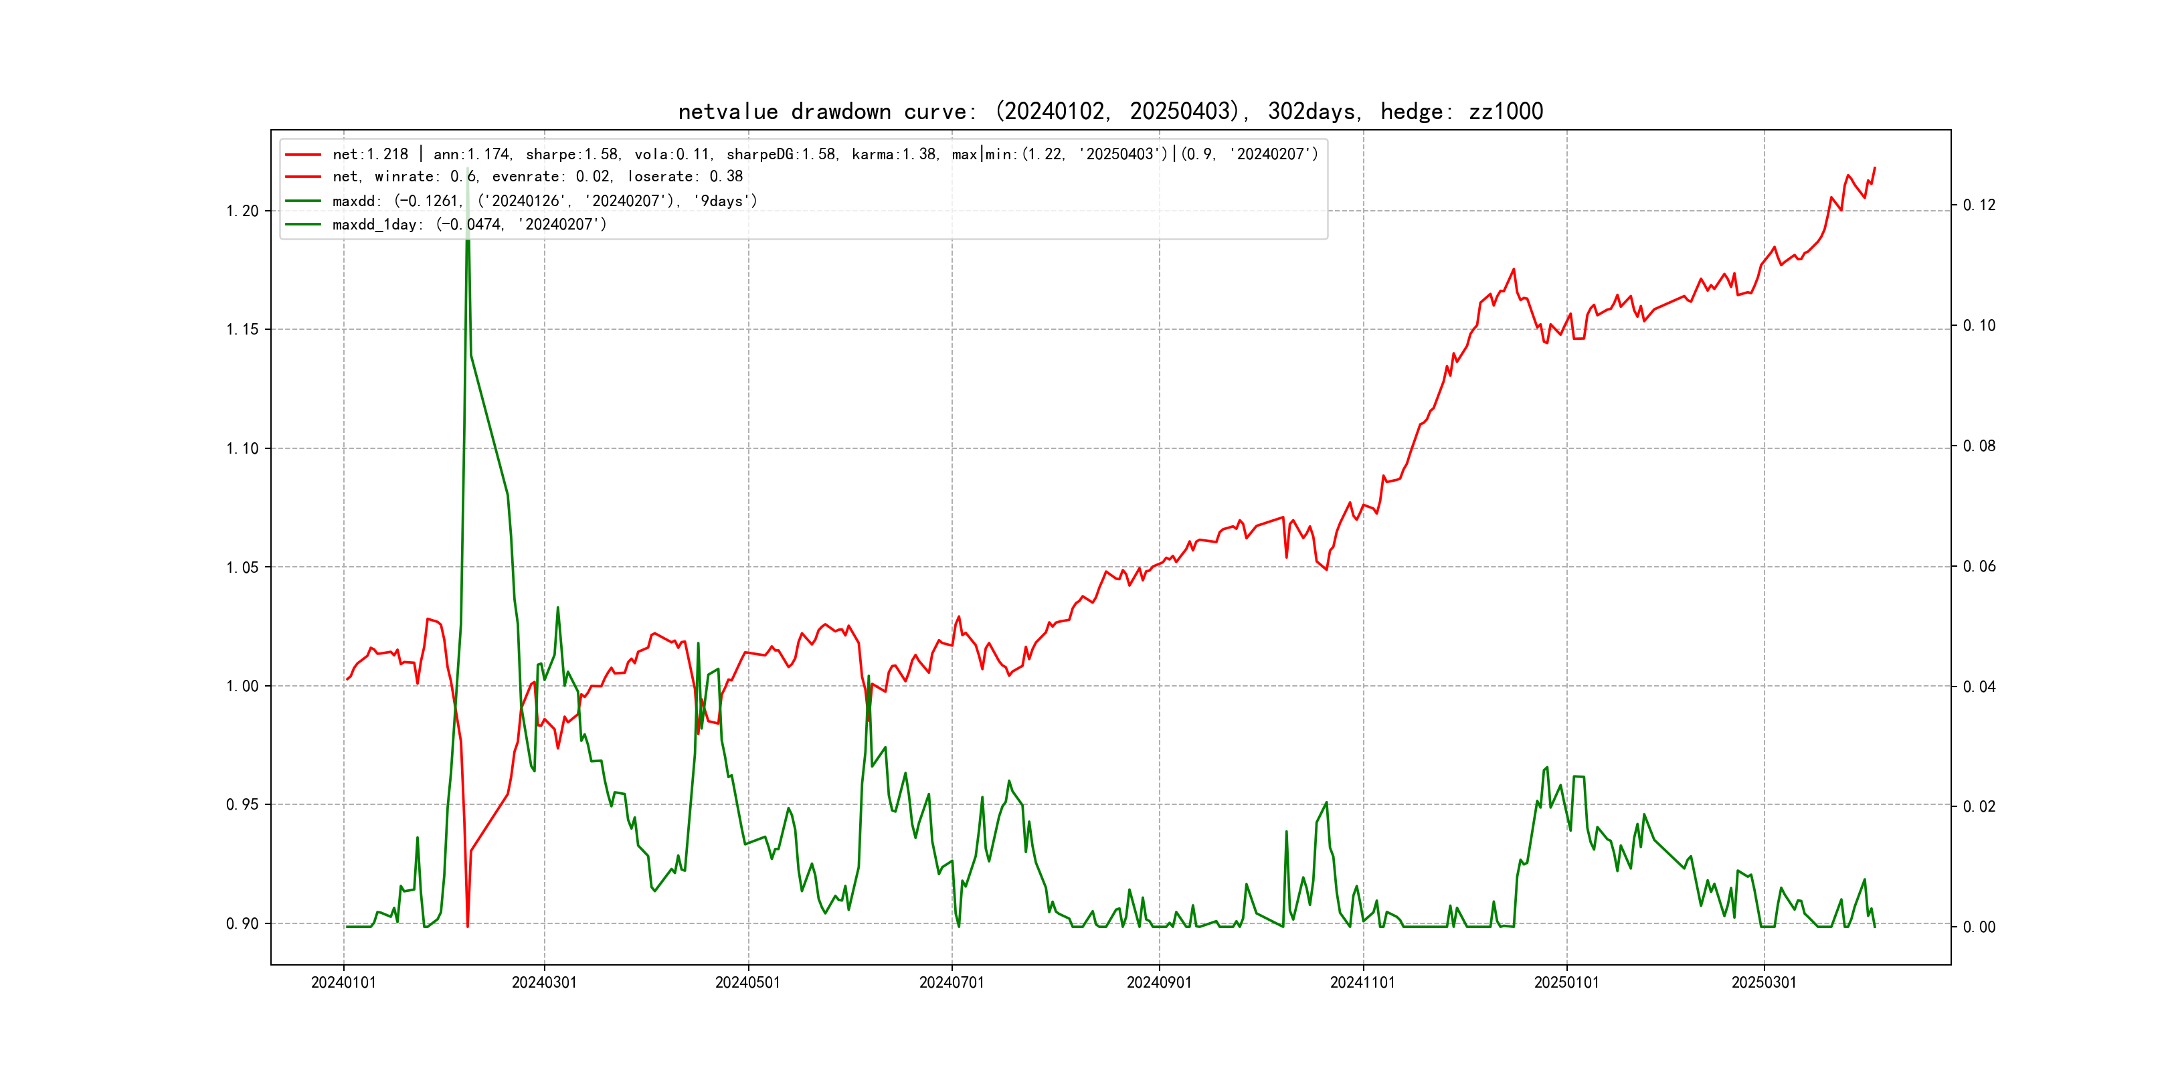Click the 0.06 right axis tick label
Viewport: 2168px width, 1084px height.
click(1979, 566)
